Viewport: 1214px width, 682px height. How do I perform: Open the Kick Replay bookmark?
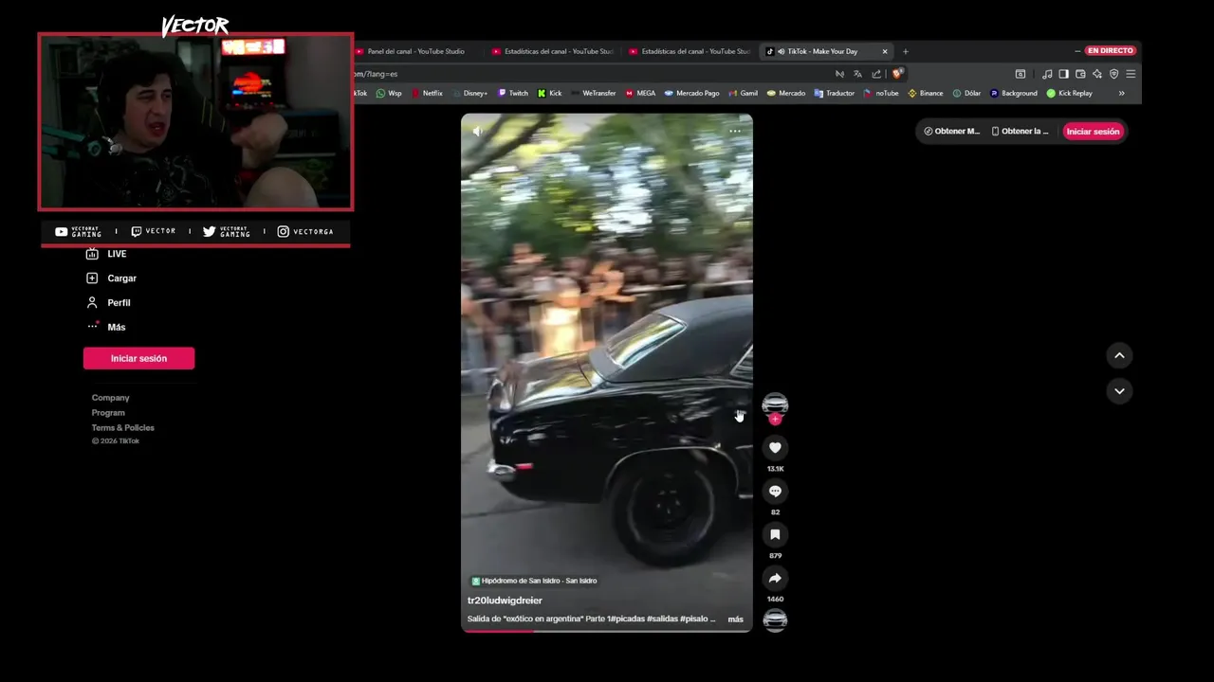(1070, 93)
